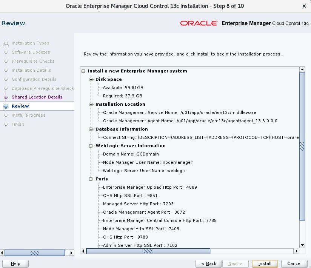Image resolution: width=311 pixels, height=268 pixels.
Task: Click the review tree scroll-up arrow
Action: (x=302, y=69)
